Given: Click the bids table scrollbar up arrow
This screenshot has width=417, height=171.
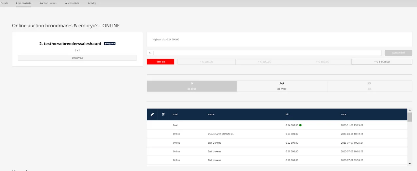Looking at the screenshot, I should tap(410, 110).
